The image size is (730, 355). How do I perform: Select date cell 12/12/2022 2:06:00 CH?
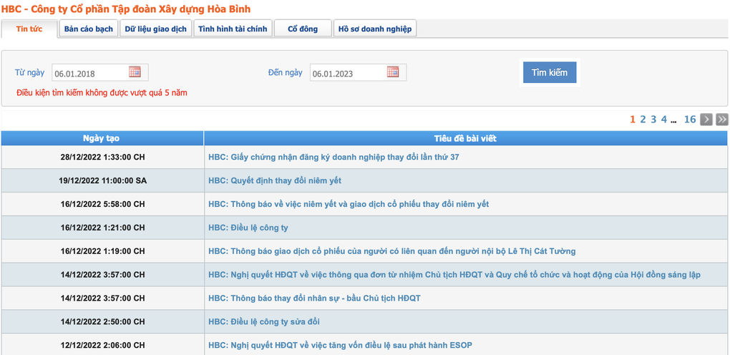coord(102,345)
